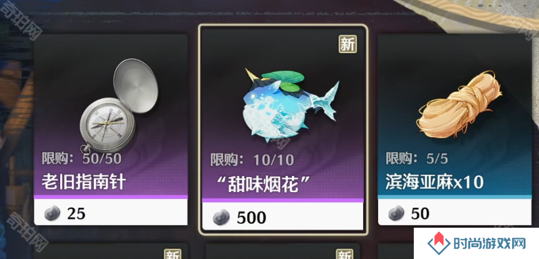Click the ore currency icon beside 500
539x259 pixels.
coord(221,218)
